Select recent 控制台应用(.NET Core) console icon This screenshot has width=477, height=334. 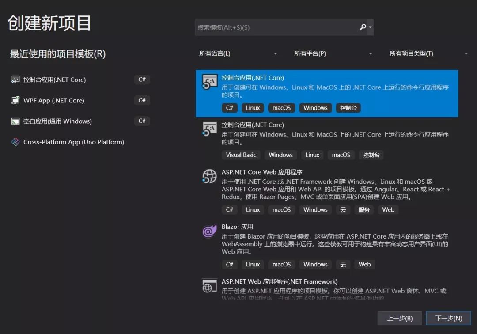[15, 80]
